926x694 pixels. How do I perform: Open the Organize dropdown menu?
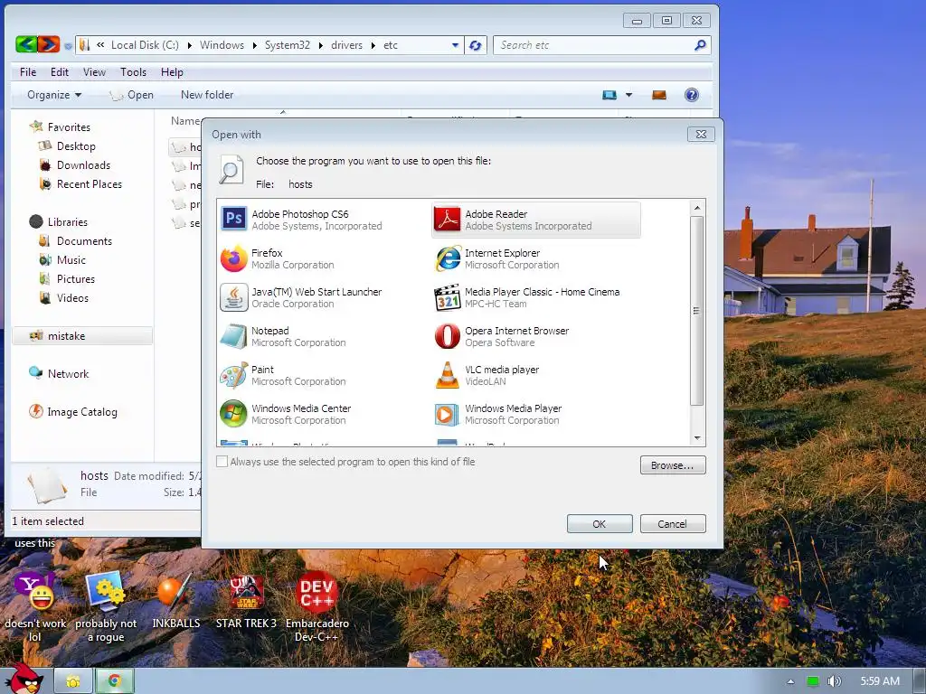click(53, 95)
